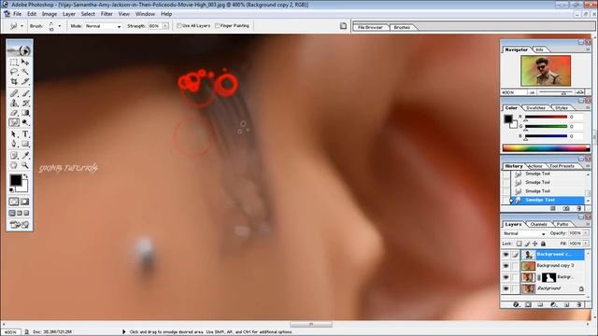The height and width of the screenshot is (336, 598).
Task: Click add layer style icon
Action: 516,304
